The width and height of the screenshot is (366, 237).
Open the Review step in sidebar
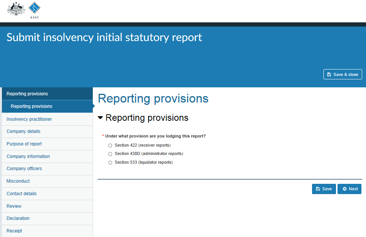47,206
